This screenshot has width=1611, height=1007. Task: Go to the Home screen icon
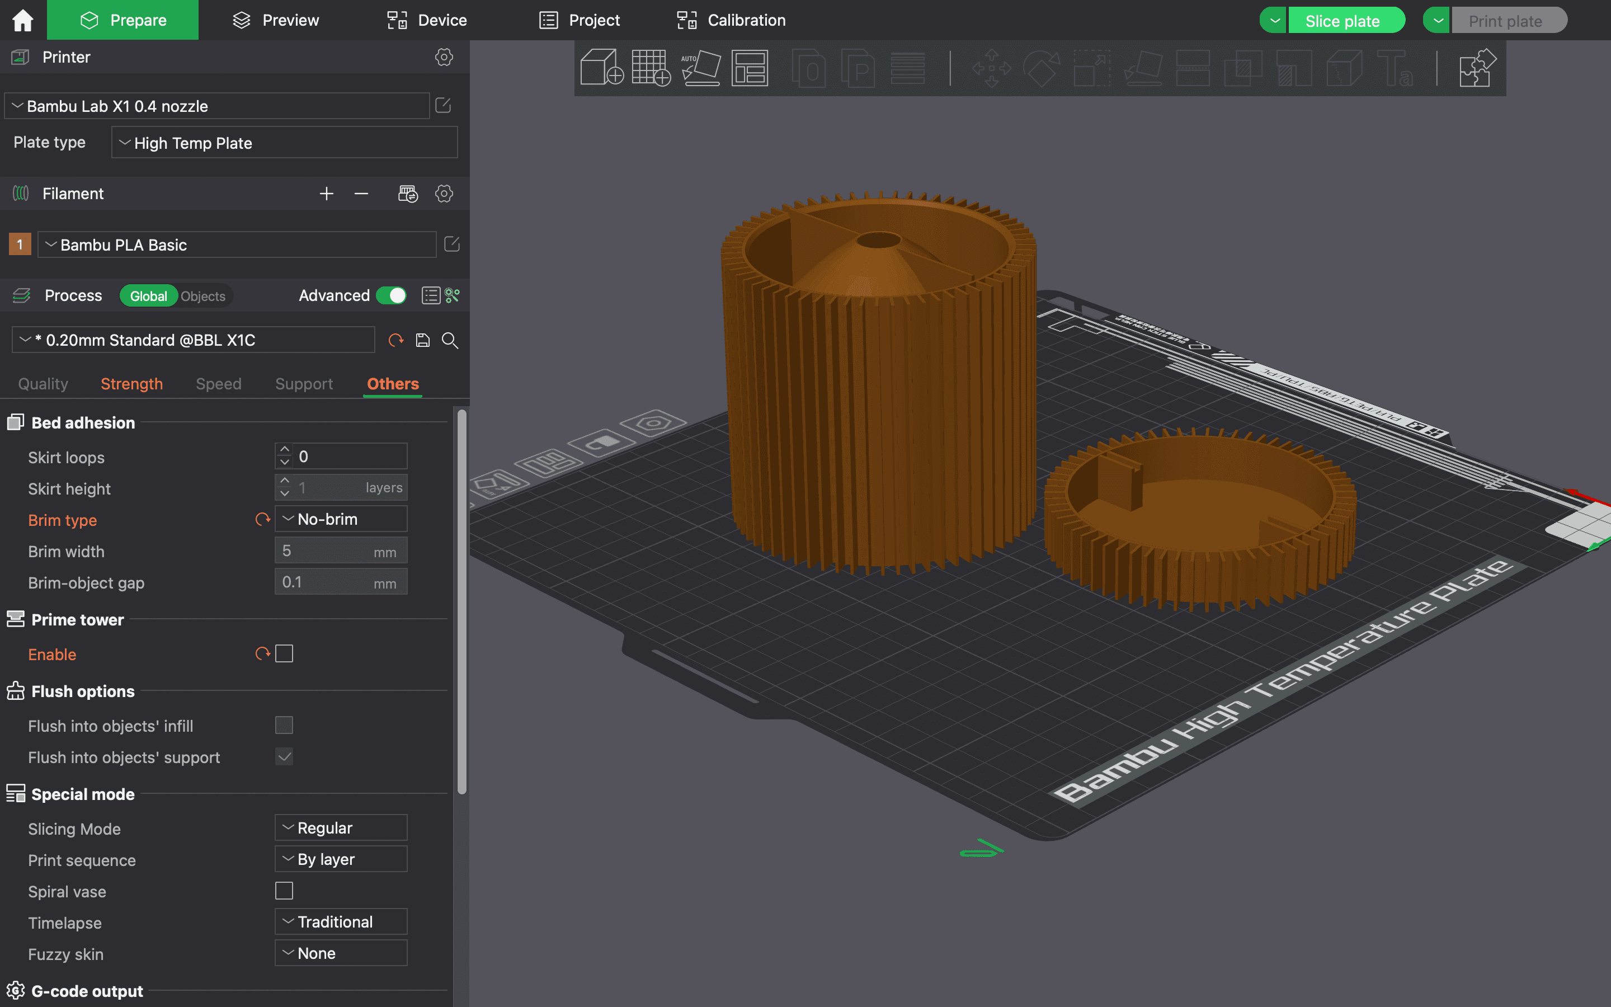click(x=22, y=20)
